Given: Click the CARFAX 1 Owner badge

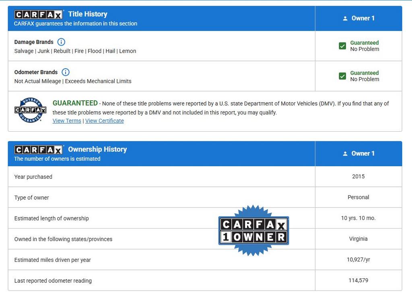Looking at the screenshot, I should tap(253, 231).
